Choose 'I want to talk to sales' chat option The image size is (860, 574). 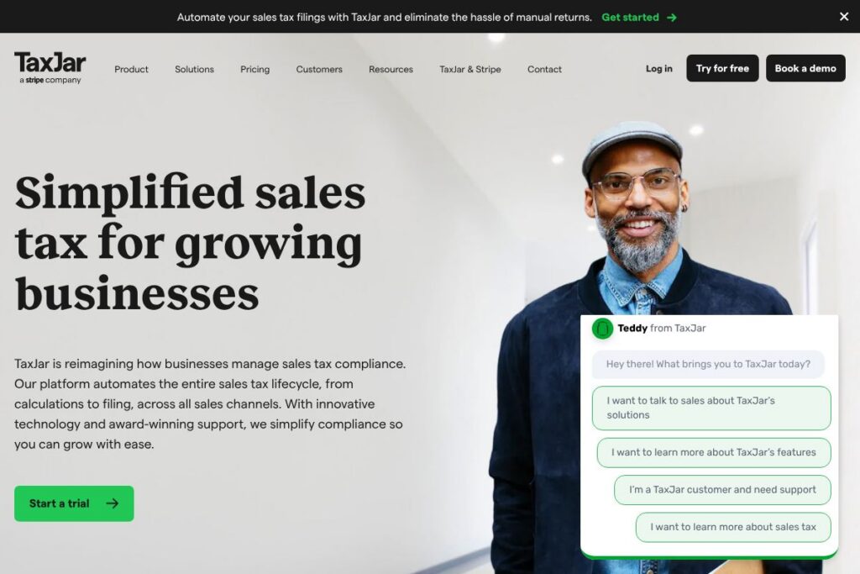[x=711, y=408]
